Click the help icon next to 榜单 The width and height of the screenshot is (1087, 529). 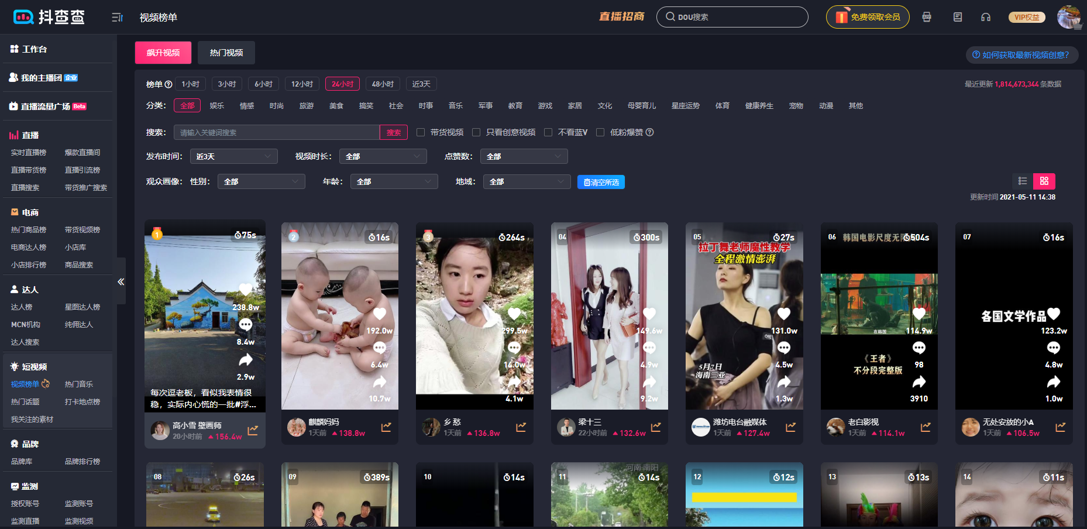pyautogui.click(x=168, y=84)
